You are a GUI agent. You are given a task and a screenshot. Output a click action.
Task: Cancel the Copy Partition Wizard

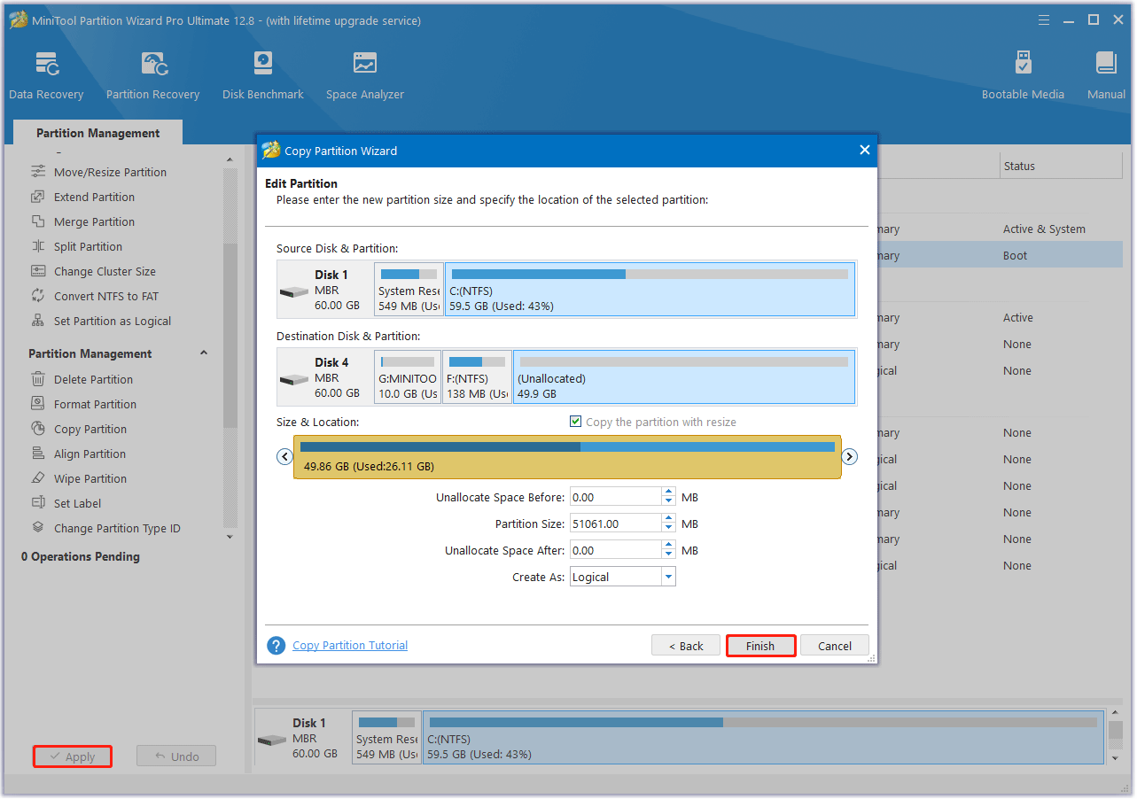tap(835, 646)
